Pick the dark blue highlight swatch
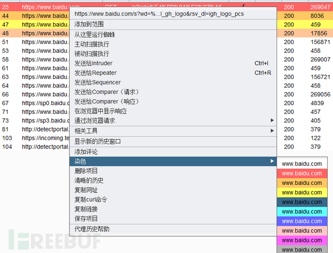 point(302,202)
